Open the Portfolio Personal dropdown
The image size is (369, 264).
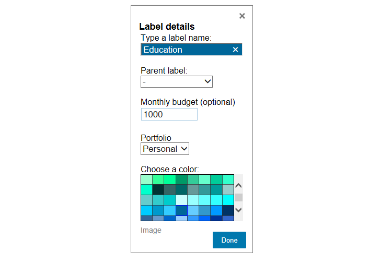(x=165, y=149)
